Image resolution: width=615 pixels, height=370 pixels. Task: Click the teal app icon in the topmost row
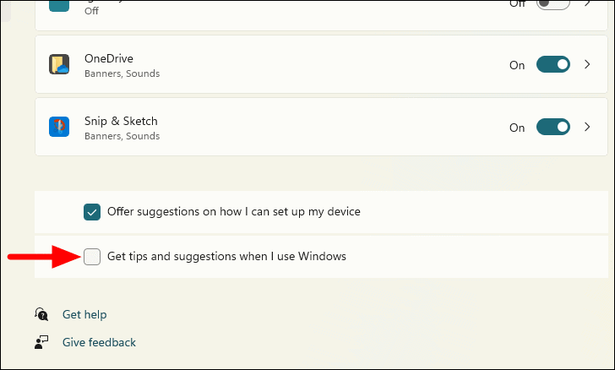(59, 5)
